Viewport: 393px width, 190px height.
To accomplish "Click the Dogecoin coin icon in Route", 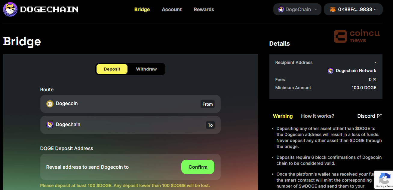I will click(x=50, y=104).
